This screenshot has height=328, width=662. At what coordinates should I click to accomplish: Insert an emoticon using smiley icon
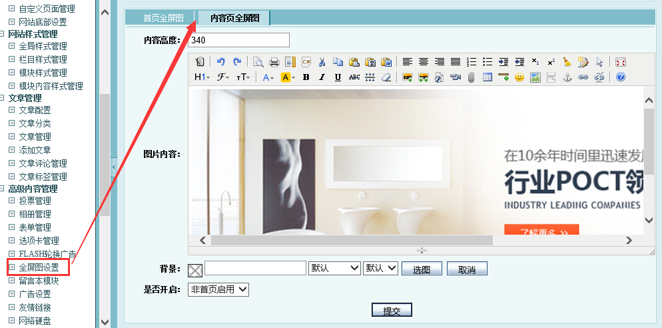(x=519, y=77)
